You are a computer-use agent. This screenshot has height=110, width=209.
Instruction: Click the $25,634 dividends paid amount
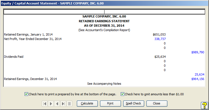coord(160,57)
